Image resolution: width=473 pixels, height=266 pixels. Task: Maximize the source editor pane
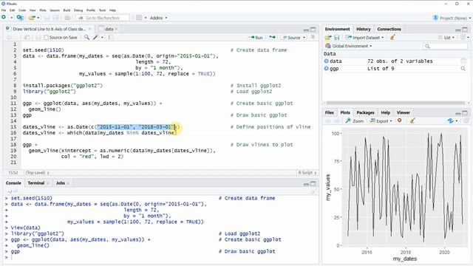(313, 30)
